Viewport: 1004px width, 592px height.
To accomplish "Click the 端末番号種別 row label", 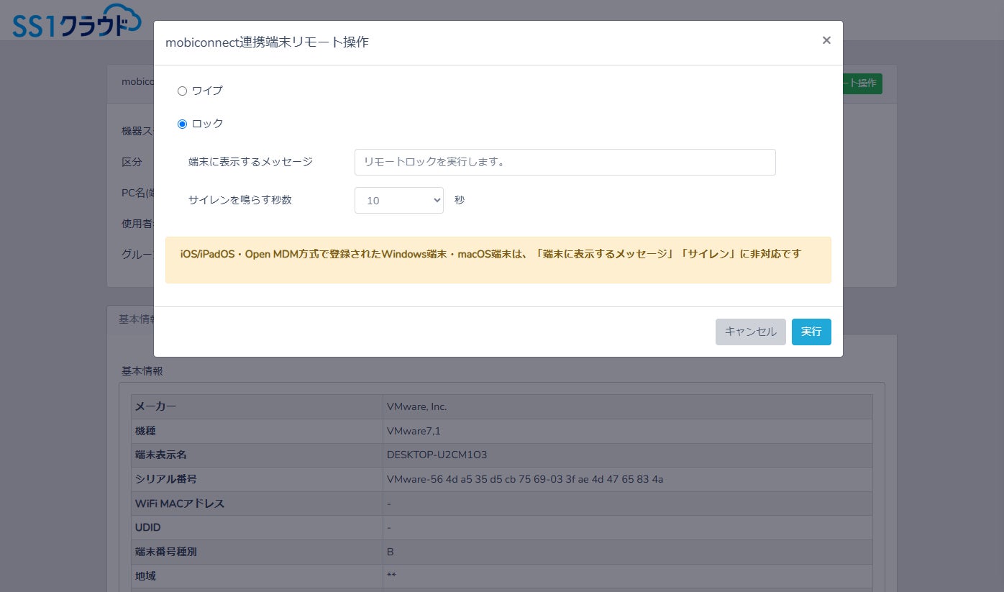I will (x=165, y=552).
